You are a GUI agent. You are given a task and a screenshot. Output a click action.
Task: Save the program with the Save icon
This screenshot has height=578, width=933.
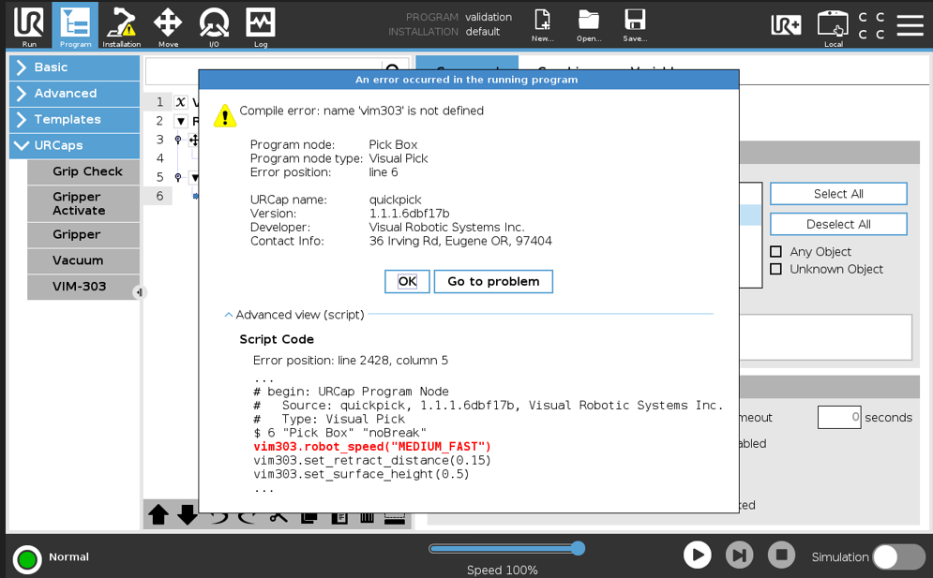pos(635,25)
